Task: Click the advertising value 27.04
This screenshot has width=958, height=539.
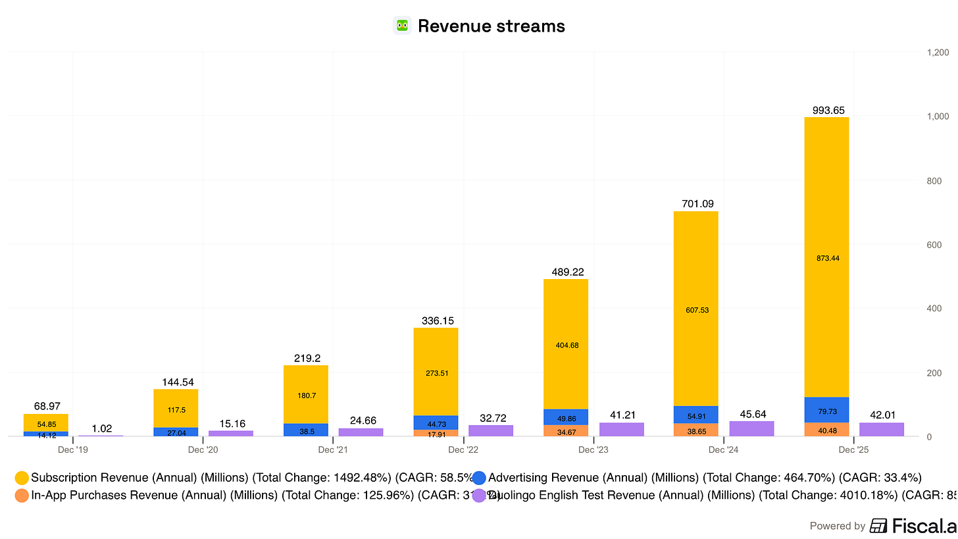Action: (x=175, y=433)
